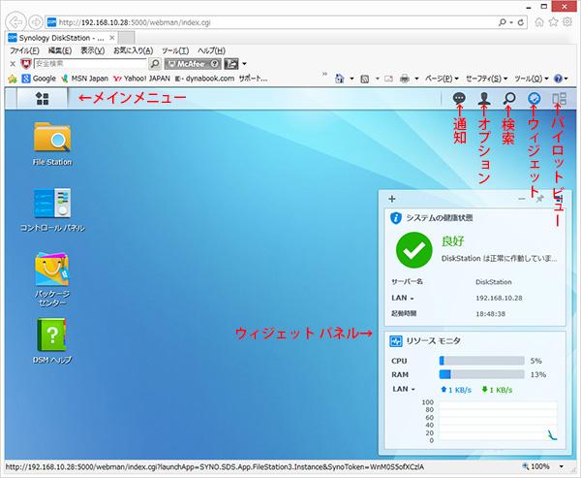
Task: Open the サポート bookmark link
Action: (253, 79)
